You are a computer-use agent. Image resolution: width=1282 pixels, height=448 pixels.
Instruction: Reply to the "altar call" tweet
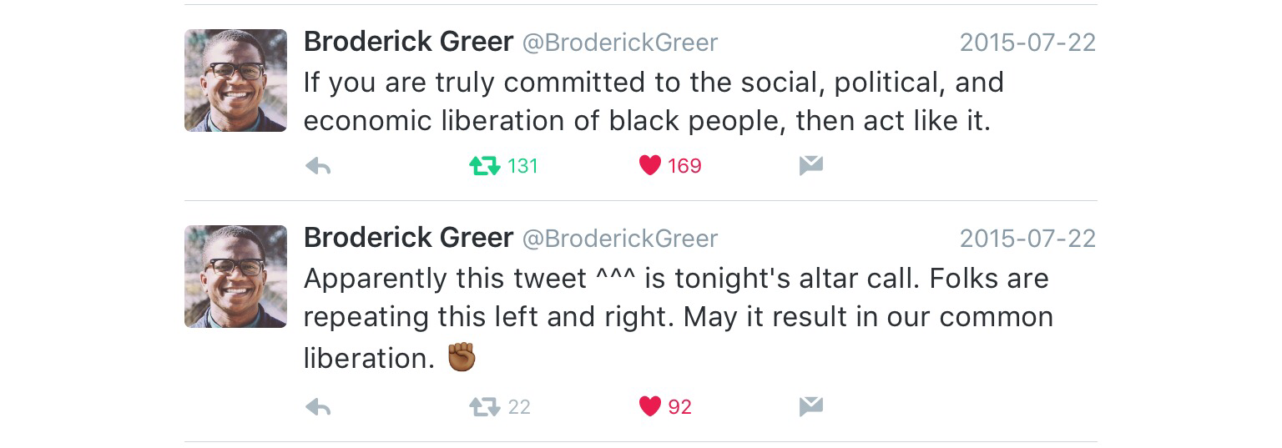click(x=318, y=407)
